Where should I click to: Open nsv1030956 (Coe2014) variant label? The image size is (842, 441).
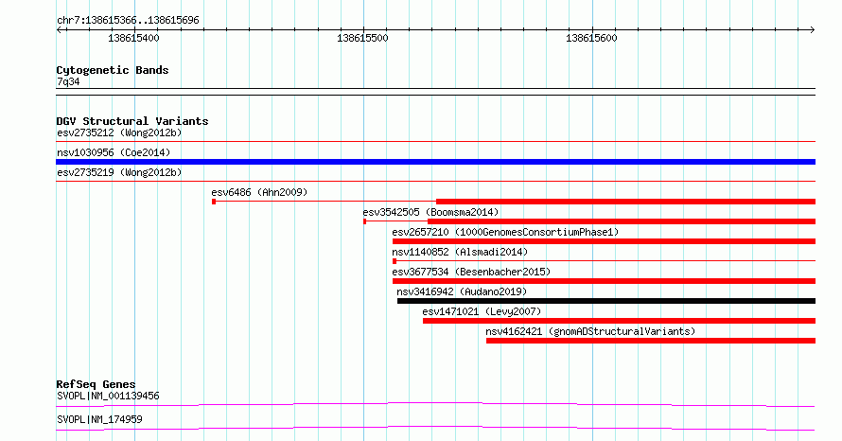click(114, 152)
